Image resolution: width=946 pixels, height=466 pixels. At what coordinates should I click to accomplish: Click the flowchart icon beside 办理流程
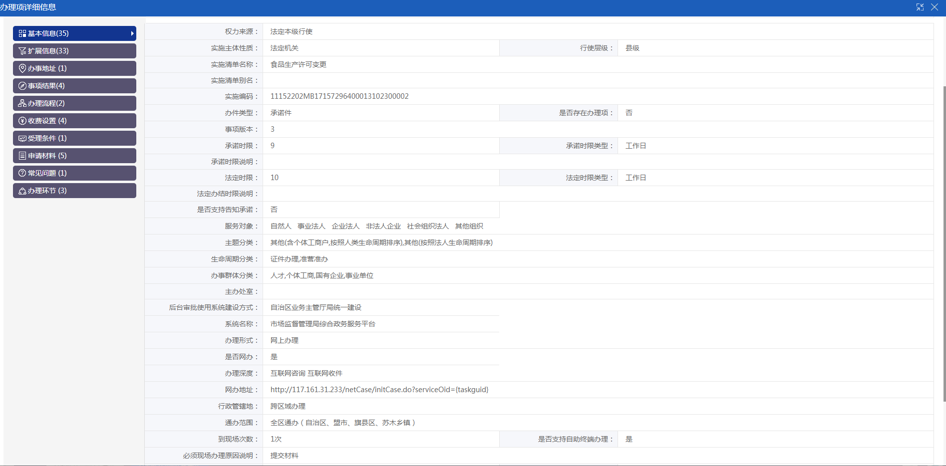pos(22,103)
